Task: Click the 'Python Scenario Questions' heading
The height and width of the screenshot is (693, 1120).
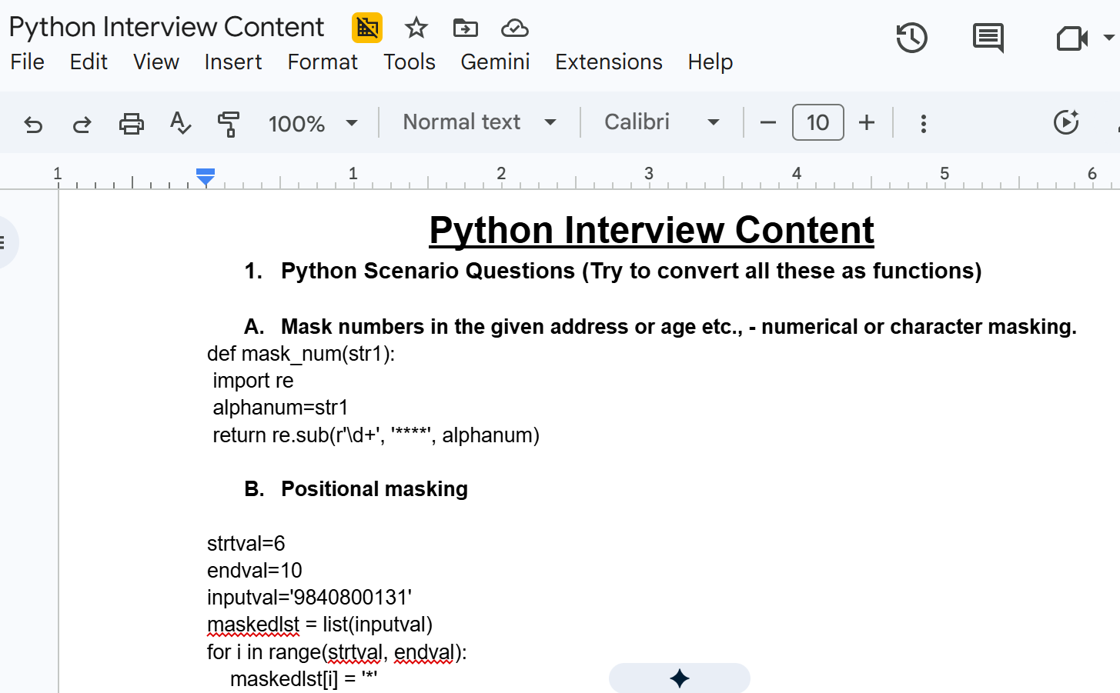Action: pyautogui.click(x=631, y=271)
